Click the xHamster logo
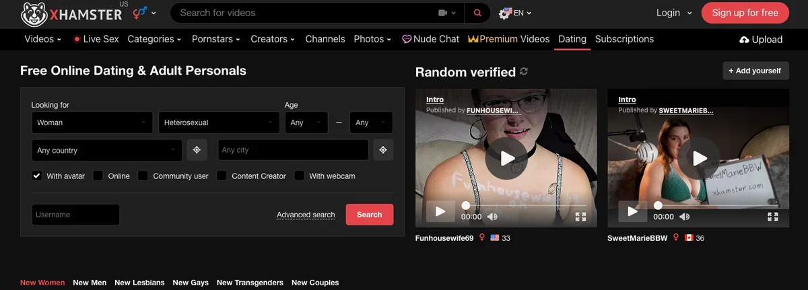 (71, 13)
